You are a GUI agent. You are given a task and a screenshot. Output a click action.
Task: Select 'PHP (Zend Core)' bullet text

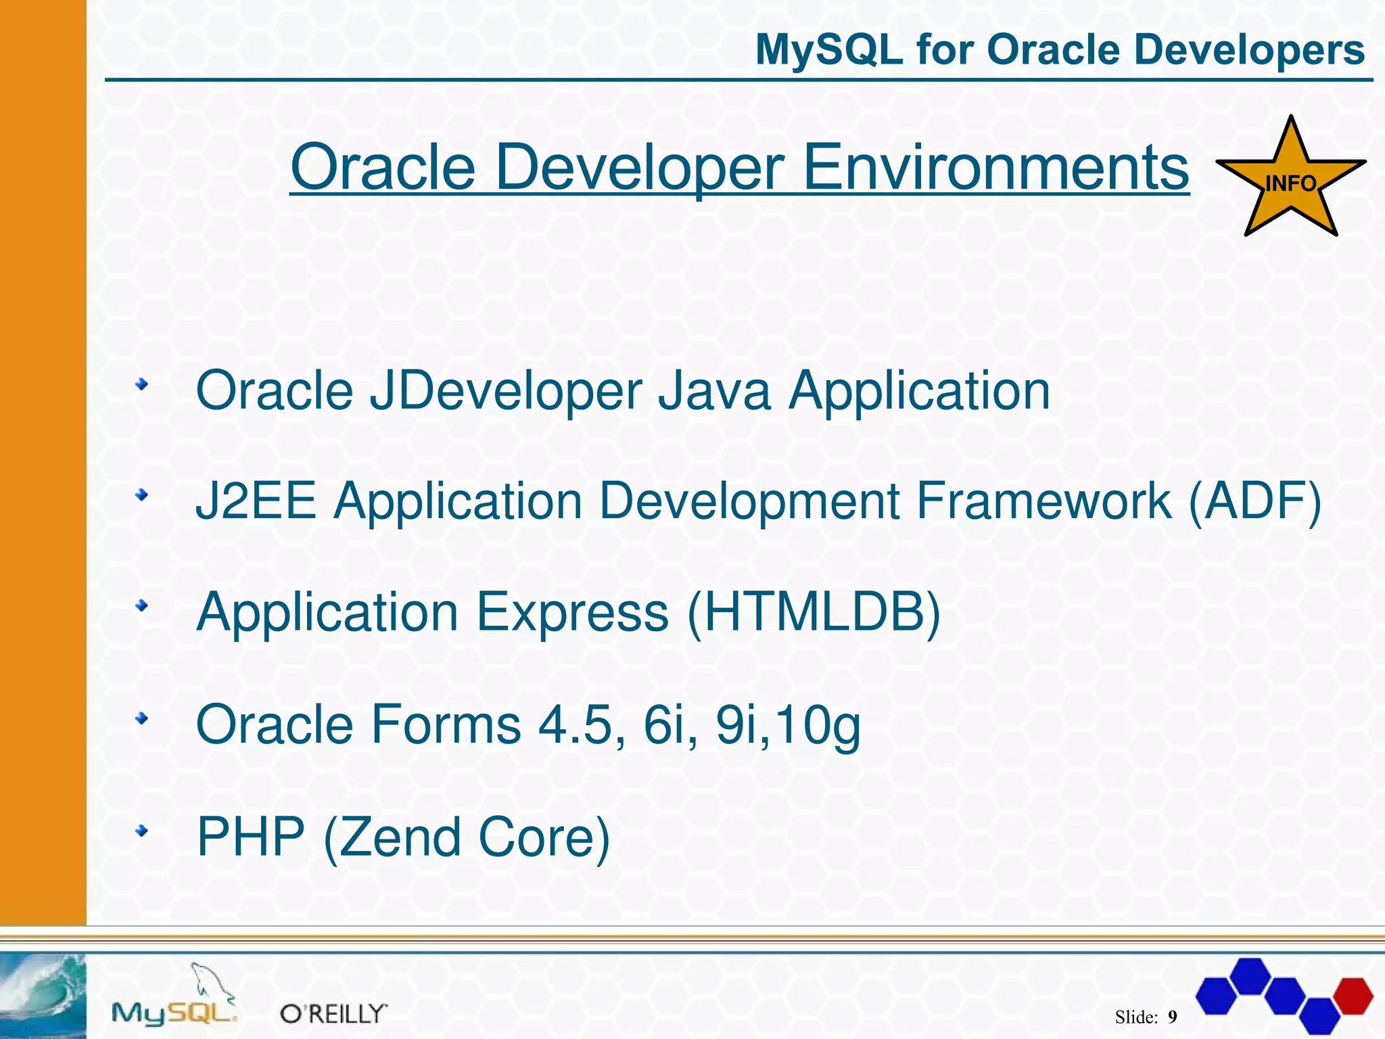(x=403, y=837)
